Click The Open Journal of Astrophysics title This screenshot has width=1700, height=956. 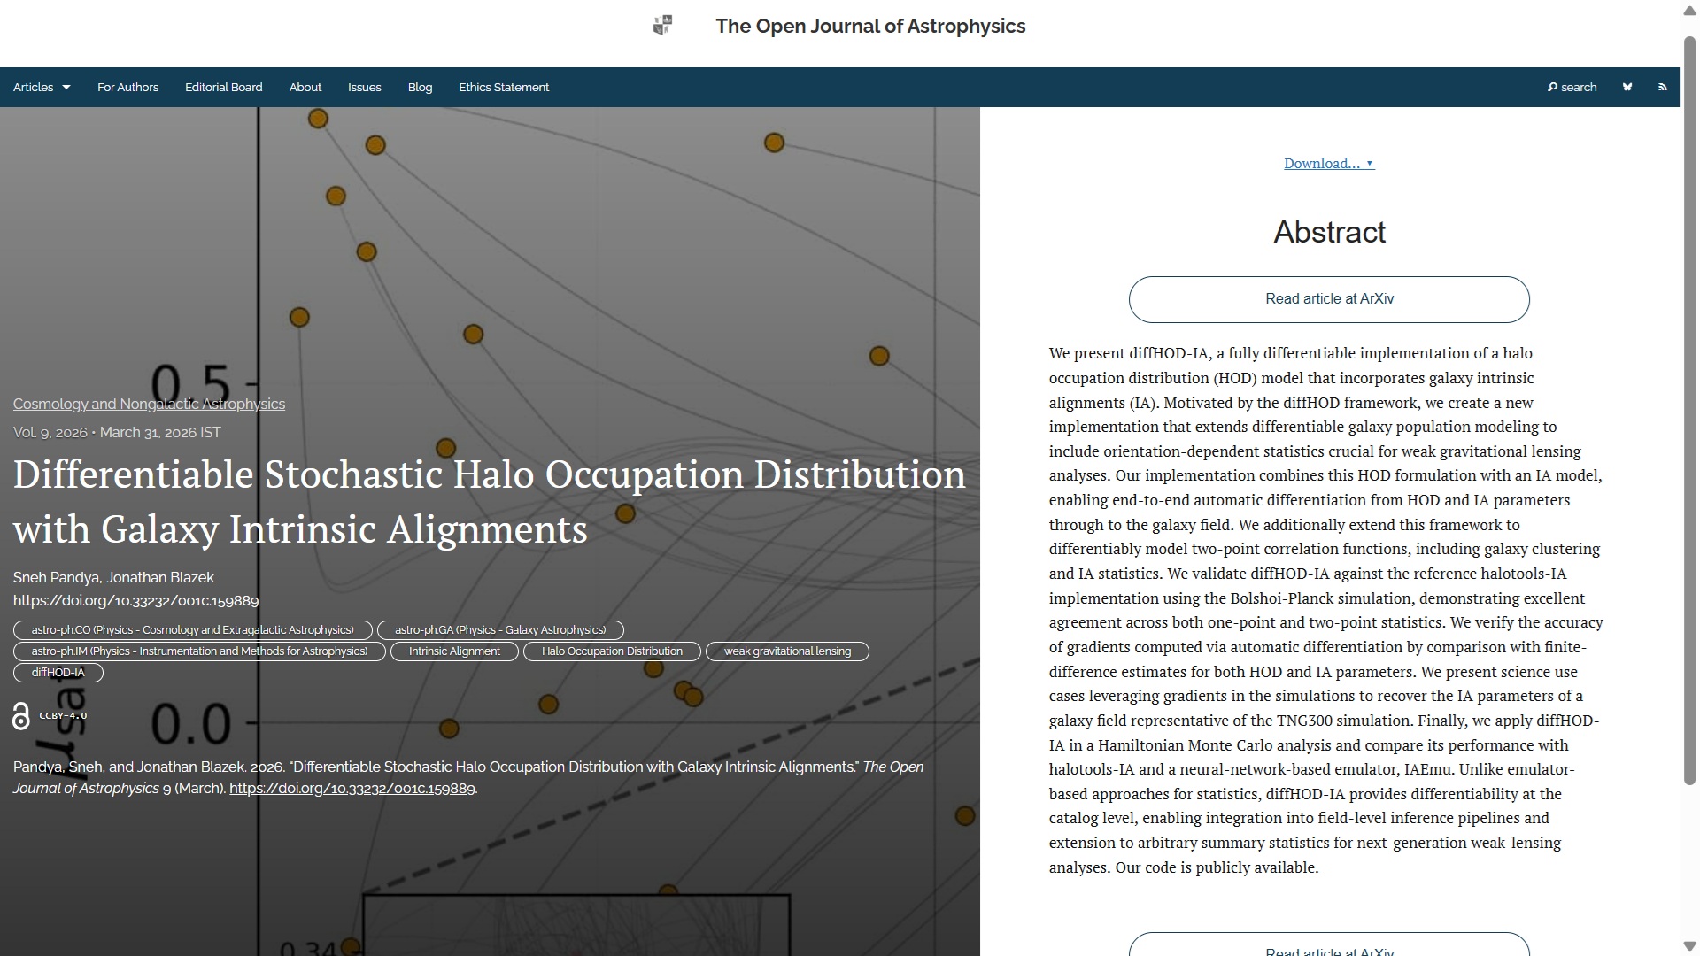click(870, 26)
